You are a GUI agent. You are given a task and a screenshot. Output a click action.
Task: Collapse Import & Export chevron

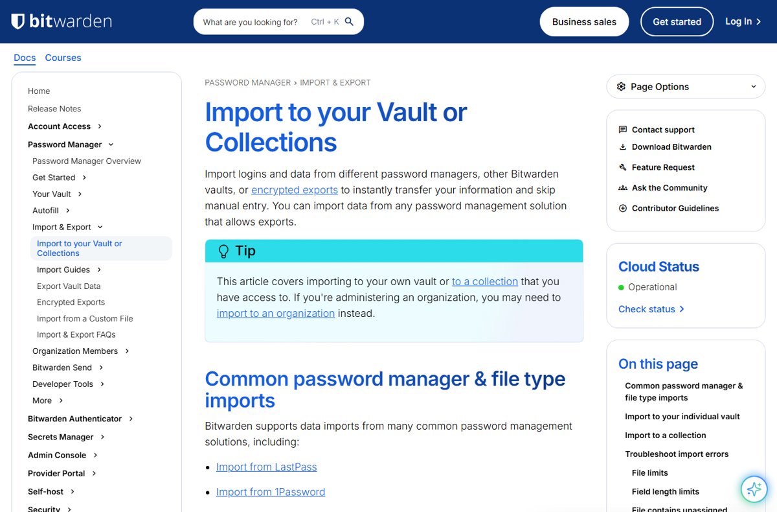[x=100, y=227]
